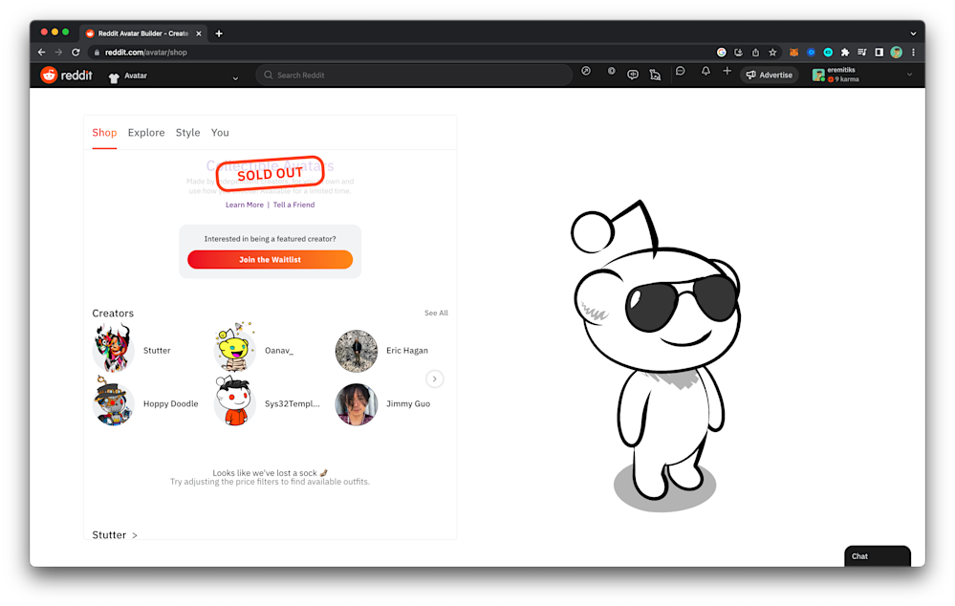Click the cyan round extension icon
The image size is (955, 606).
click(x=828, y=53)
